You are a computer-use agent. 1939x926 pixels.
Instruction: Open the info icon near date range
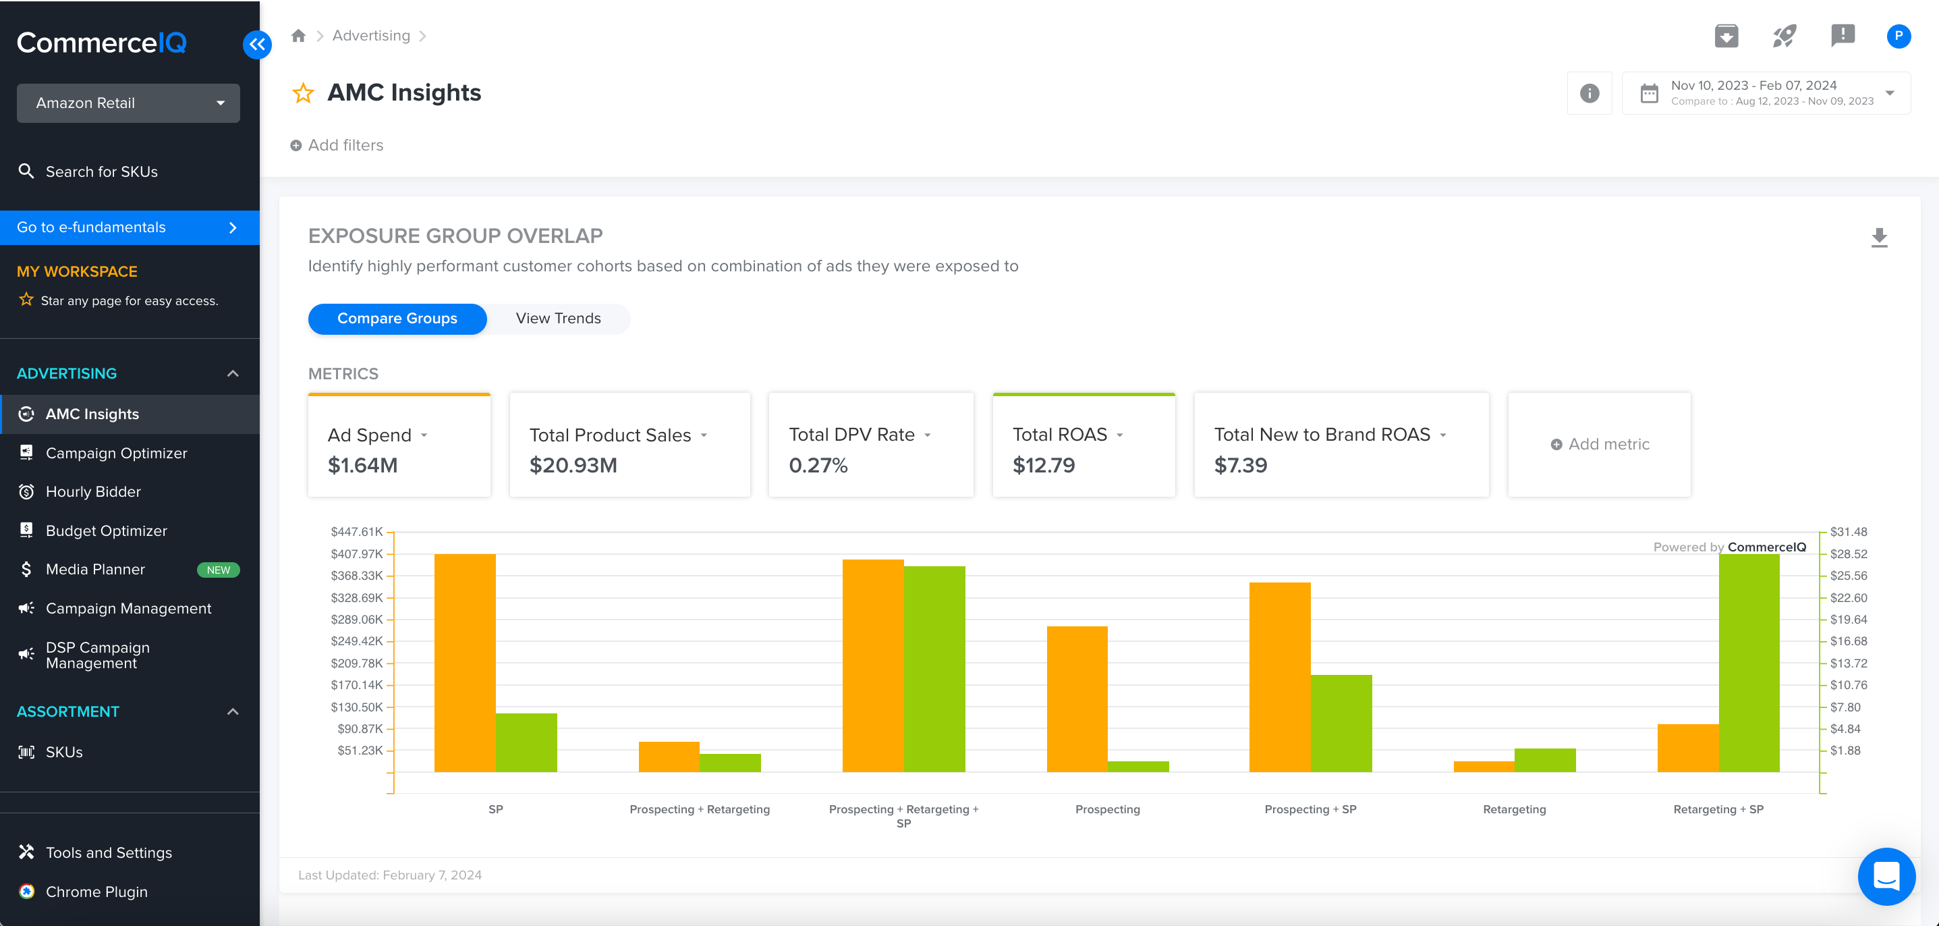click(x=1589, y=93)
